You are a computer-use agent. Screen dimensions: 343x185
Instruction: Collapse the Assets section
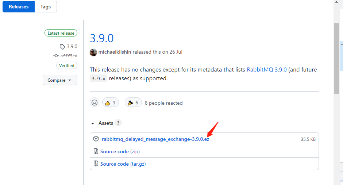pos(93,123)
